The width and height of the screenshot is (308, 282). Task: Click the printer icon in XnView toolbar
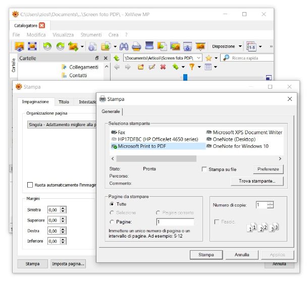coord(136,46)
